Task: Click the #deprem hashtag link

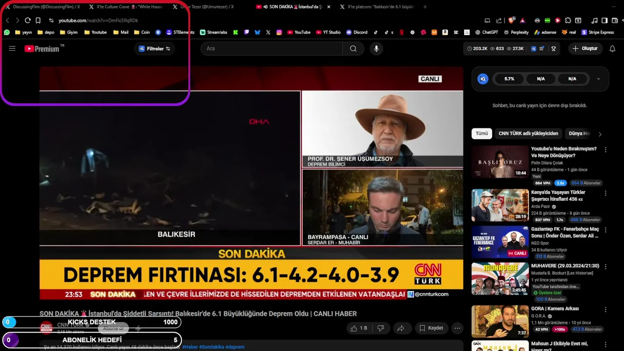Action: point(235,347)
